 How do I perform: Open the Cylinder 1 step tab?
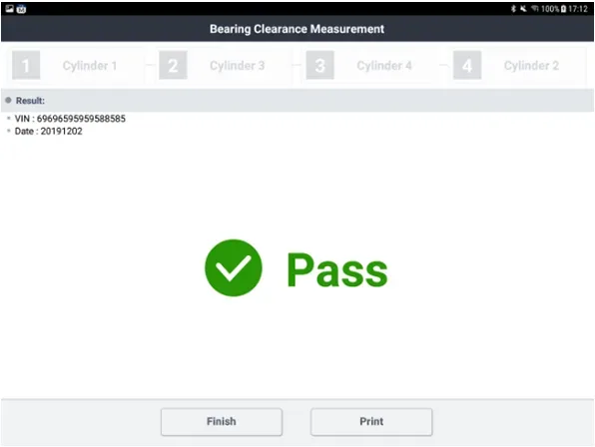tap(90, 66)
